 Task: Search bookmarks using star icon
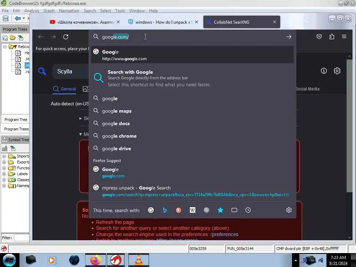[220, 210]
